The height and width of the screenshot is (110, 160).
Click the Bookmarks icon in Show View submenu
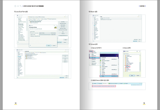(100, 58)
